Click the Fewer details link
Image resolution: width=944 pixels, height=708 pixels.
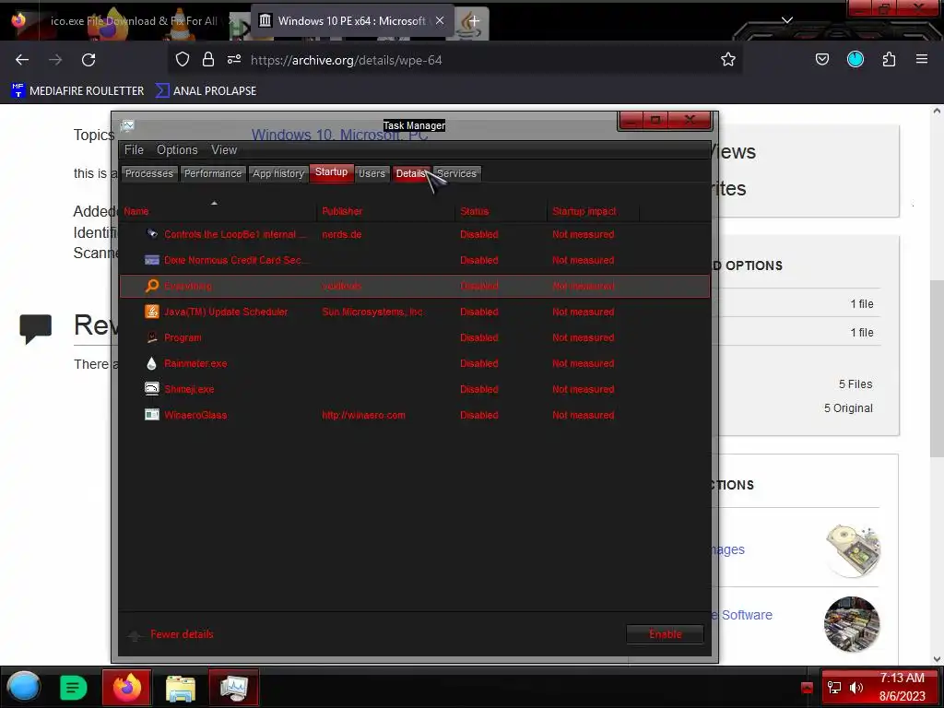click(x=182, y=634)
